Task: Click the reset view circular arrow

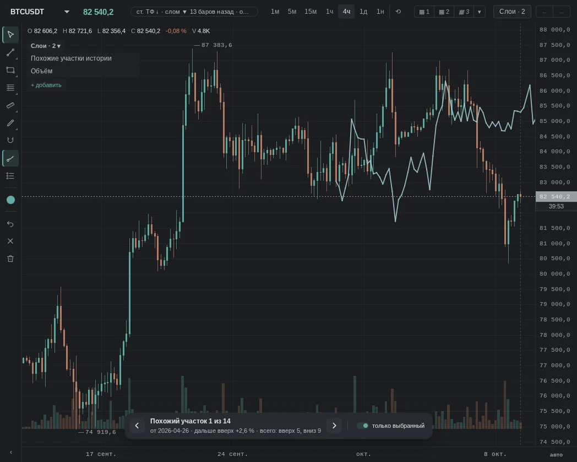Action: coord(398,12)
